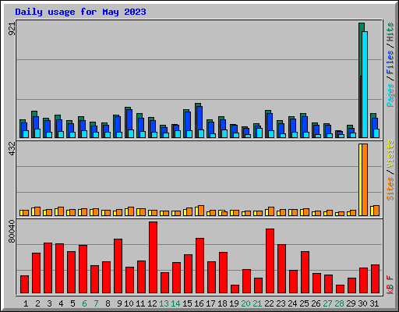Click day 12 on the x-axis

(152, 303)
